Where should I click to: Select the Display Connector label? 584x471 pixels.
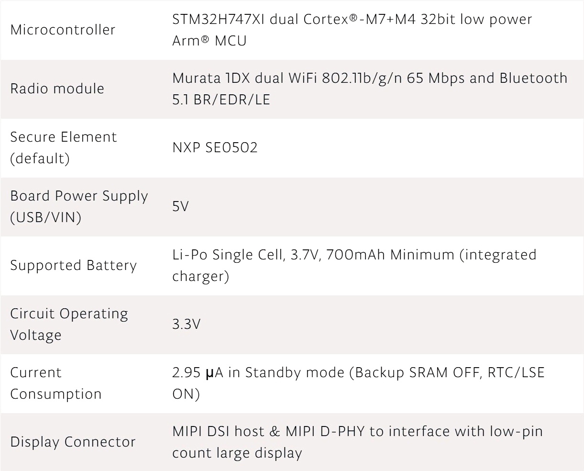(x=73, y=442)
